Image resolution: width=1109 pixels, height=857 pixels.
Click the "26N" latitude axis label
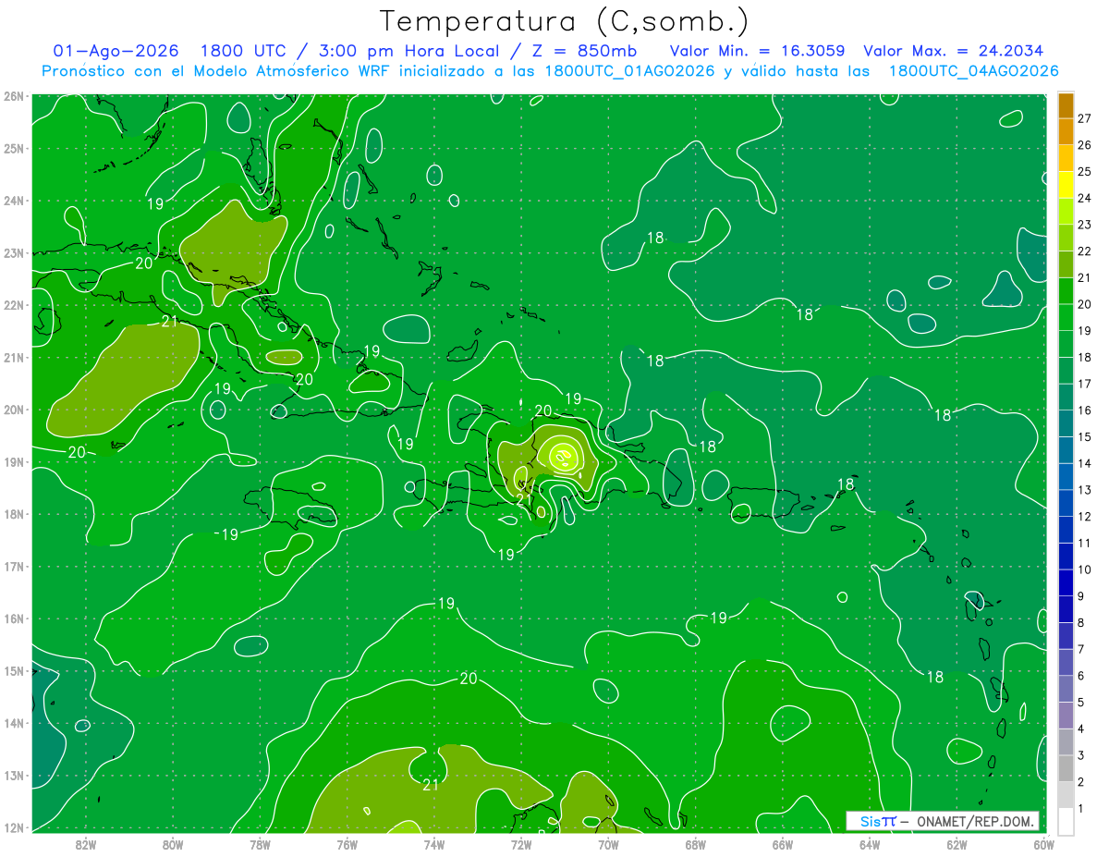(13, 96)
